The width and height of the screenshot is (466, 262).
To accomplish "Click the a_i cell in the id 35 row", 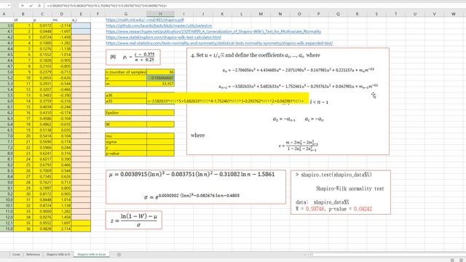I will 81,223.
